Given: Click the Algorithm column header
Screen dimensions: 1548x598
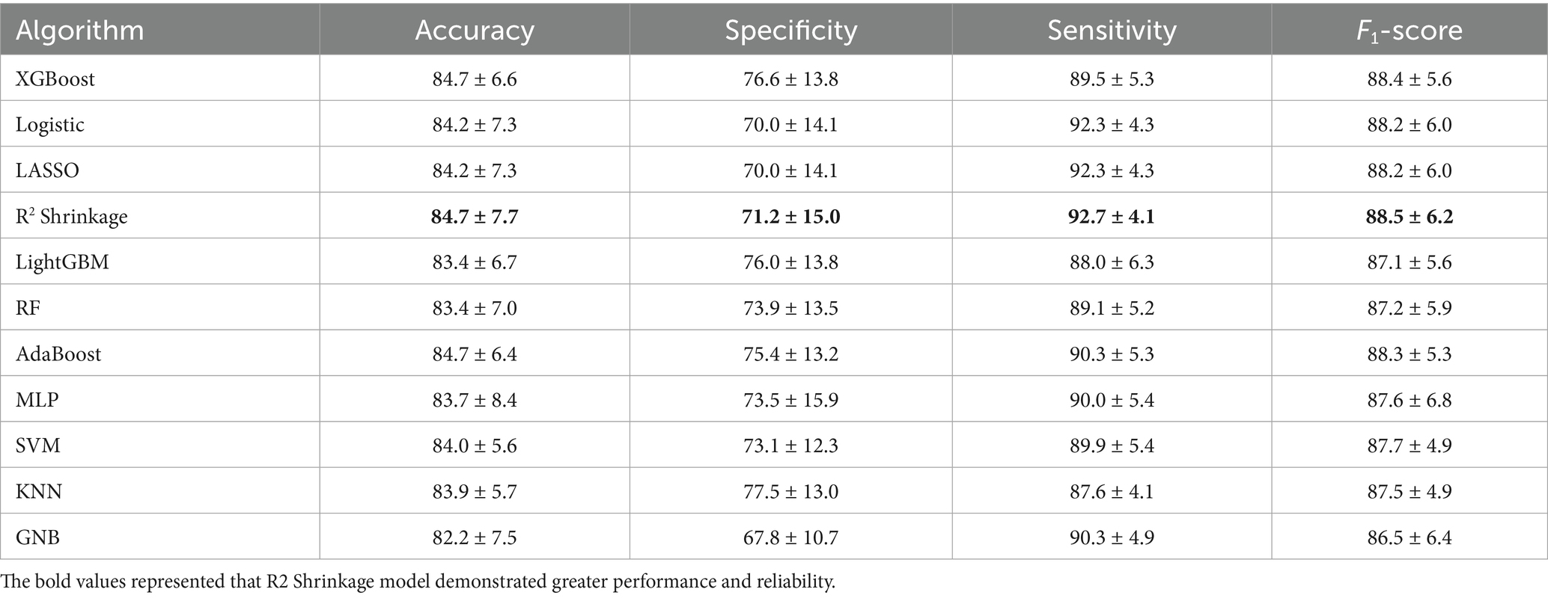Looking at the screenshot, I should point(80,31).
